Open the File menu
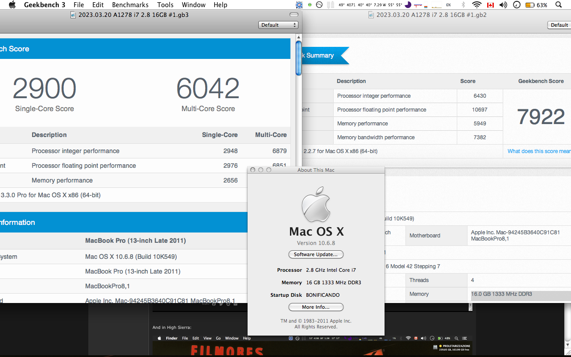 (x=79, y=5)
